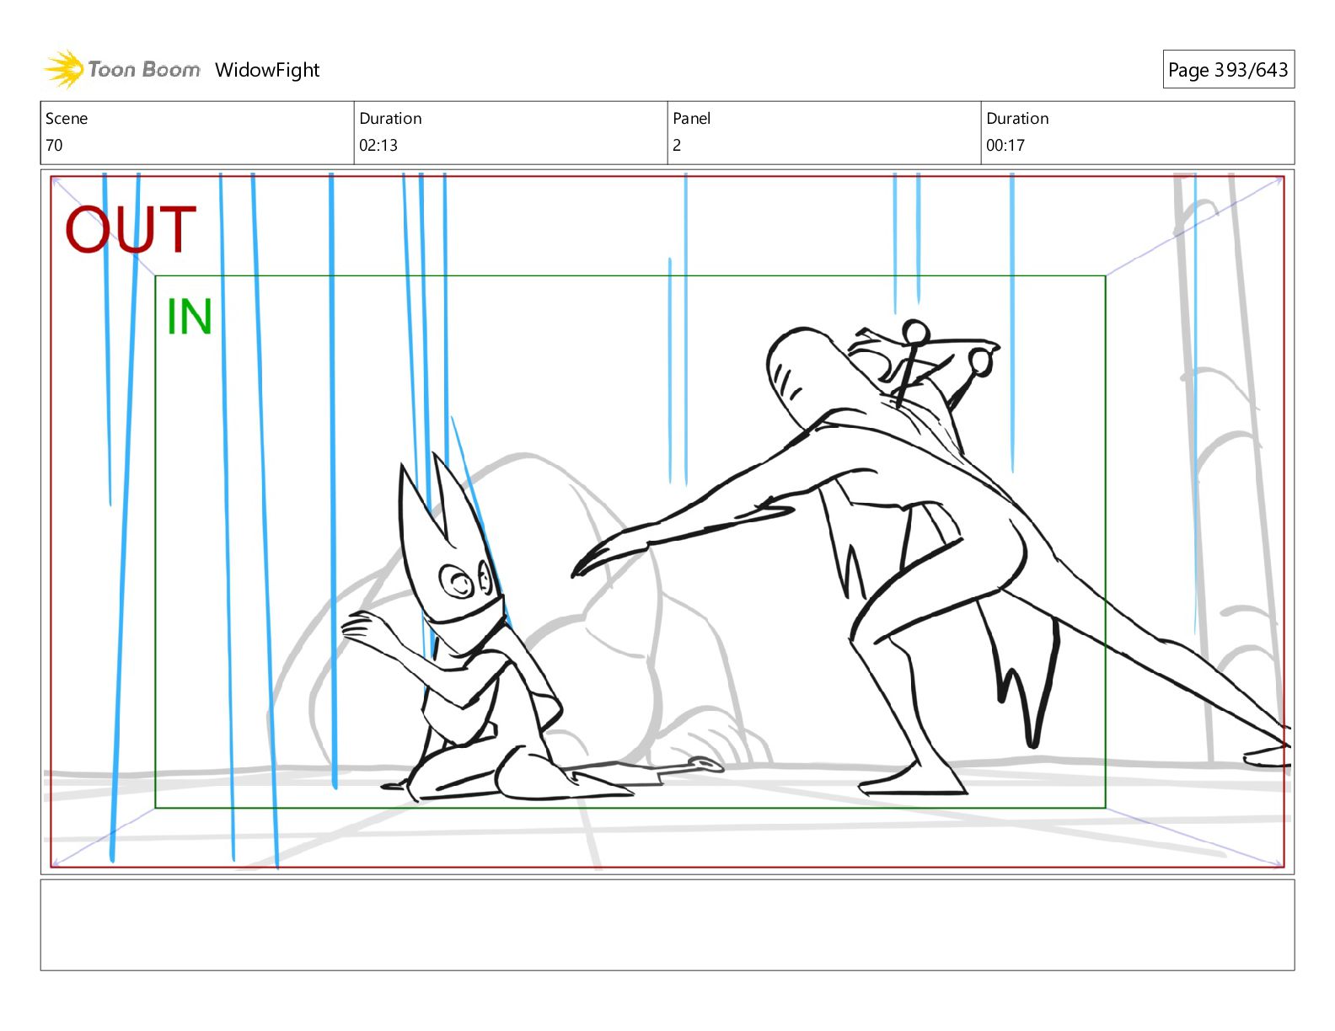Viewport: 1335px width, 1031px height.
Task: Select the Panel 2 header cell
Action: [x=823, y=132]
